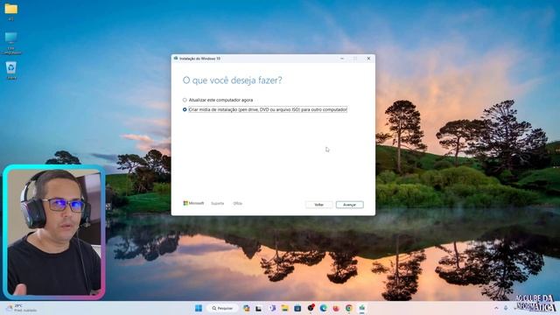Open Task View from taskbar
This screenshot has height=315, width=560.
pos(259,308)
